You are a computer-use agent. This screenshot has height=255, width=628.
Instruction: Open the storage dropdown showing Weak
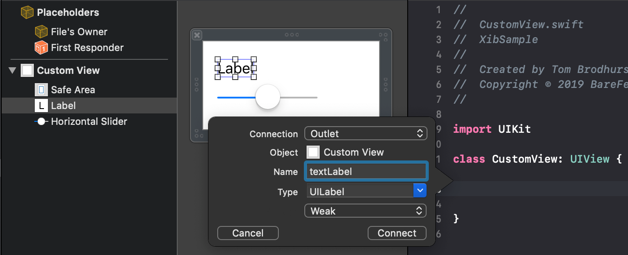[x=365, y=211]
